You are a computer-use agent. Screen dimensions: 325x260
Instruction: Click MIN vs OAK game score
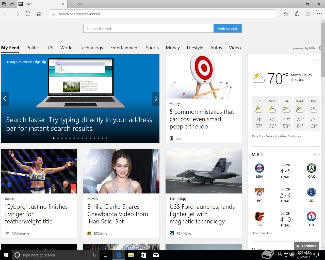pyautogui.click(x=285, y=171)
